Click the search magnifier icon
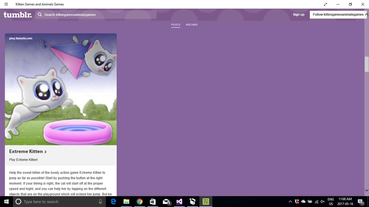369x207 pixels. pyautogui.click(x=40, y=15)
